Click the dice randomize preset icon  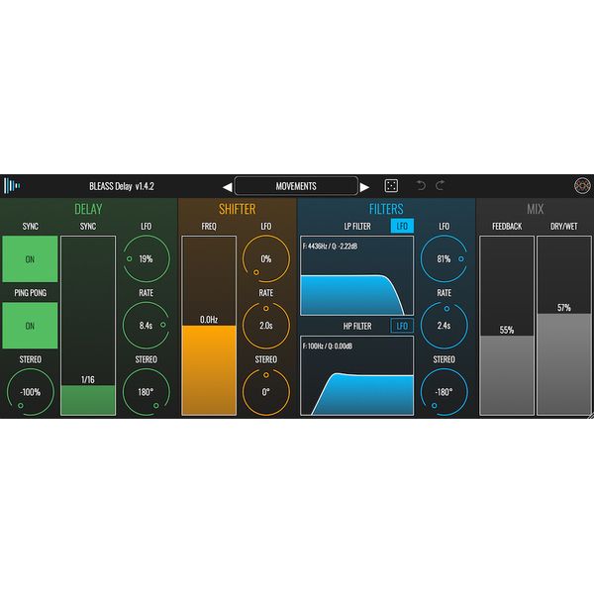point(391,186)
